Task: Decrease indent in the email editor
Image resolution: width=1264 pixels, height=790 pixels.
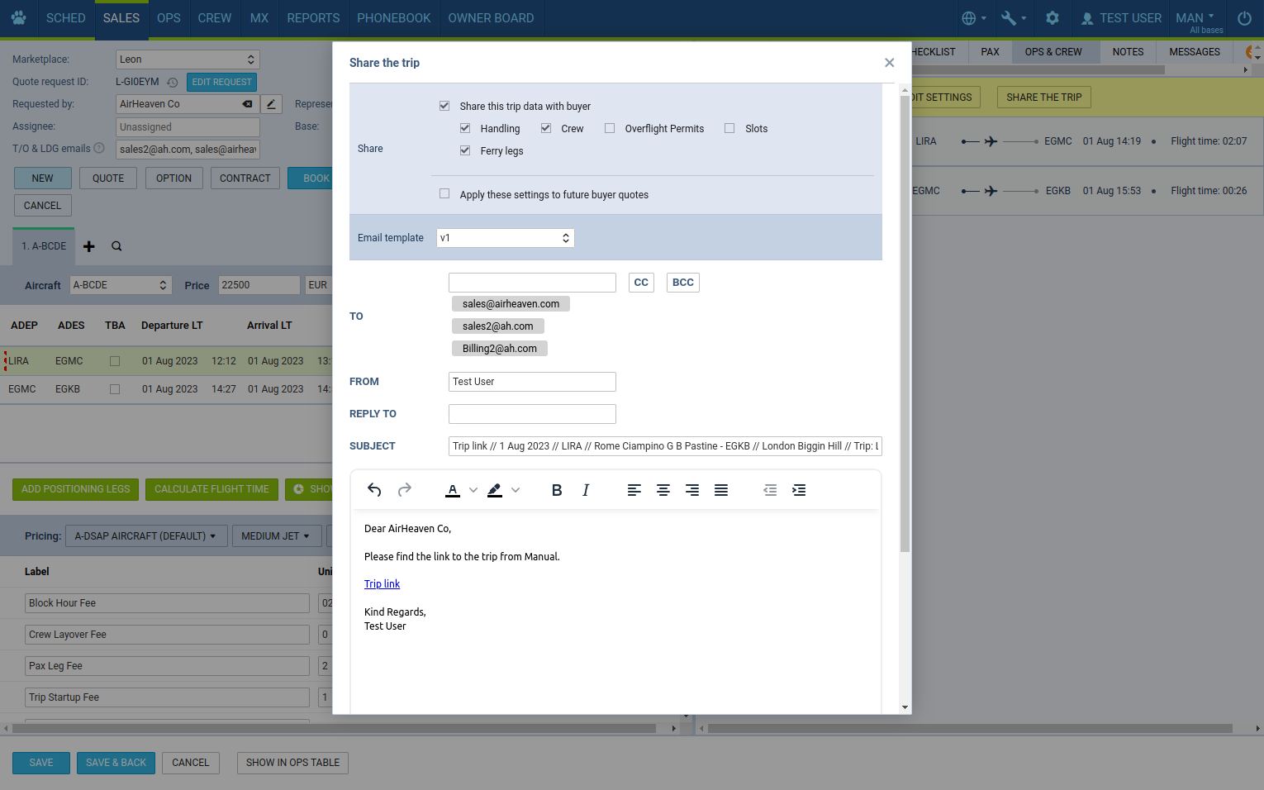Action: [770, 490]
